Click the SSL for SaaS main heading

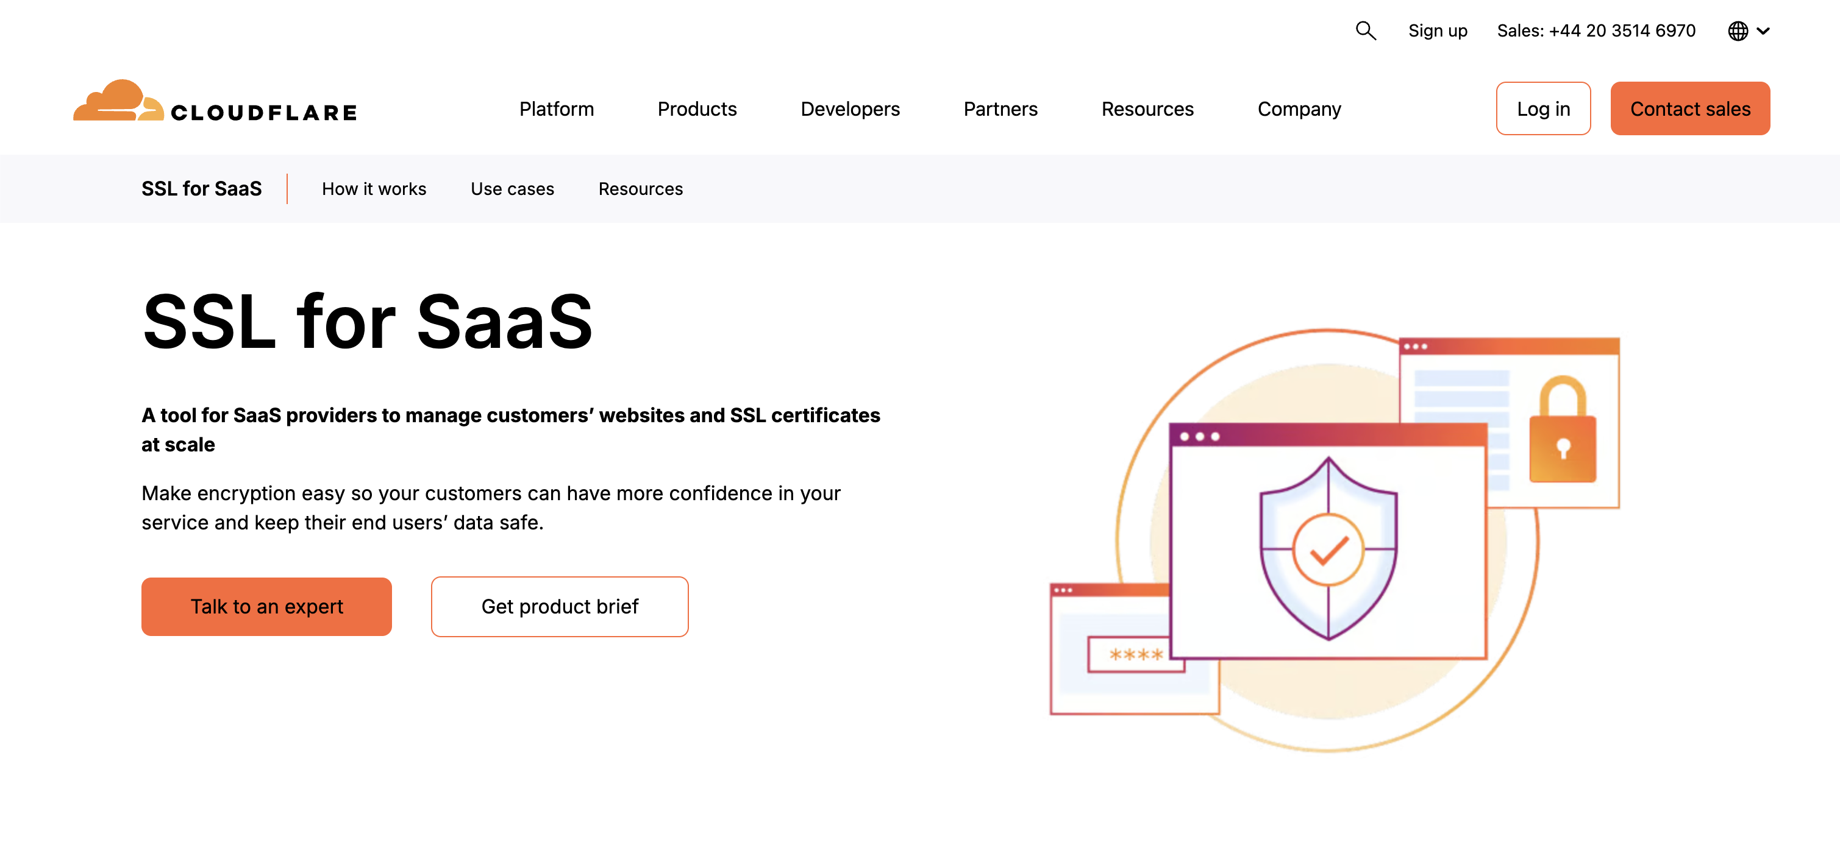pos(367,322)
